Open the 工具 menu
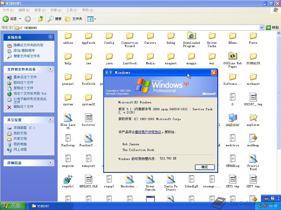 click(72, 10)
